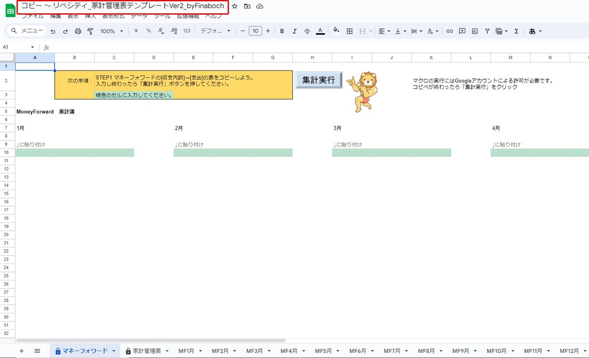
Task: Open the 123 number formats menu
Action: click(x=187, y=31)
